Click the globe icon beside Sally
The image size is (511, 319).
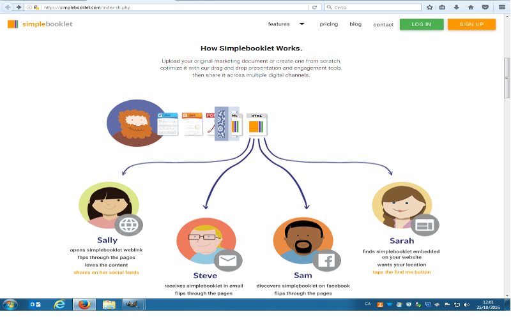tap(128, 225)
